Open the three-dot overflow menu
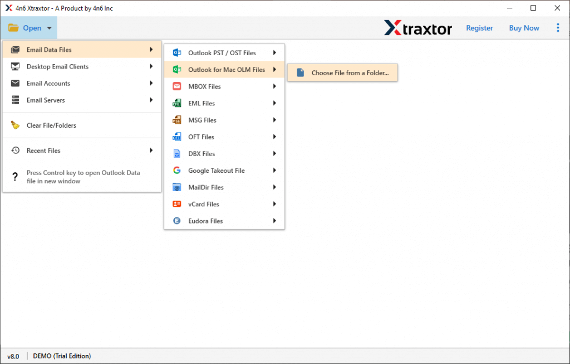This screenshot has width=570, height=364. [558, 27]
